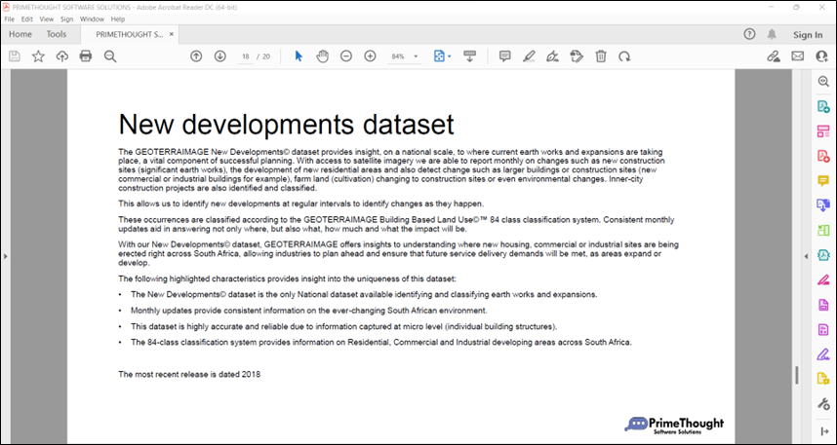837x445 pixels.
Task: Click the vertical scrollbar thumb
Action: click(x=796, y=375)
